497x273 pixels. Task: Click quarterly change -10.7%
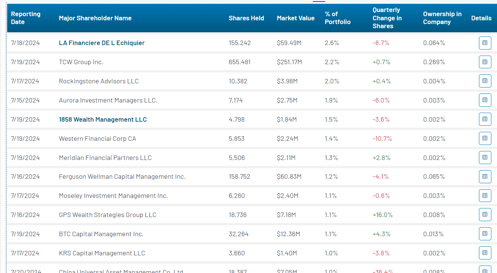click(x=382, y=139)
